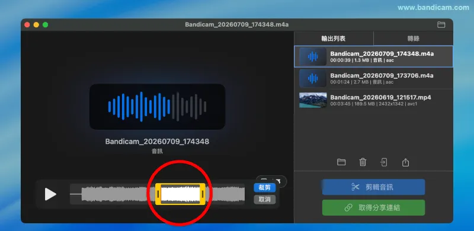Click the right yellow trim handle
The width and height of the screenshot is (474, 231).
203,194
